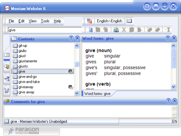This screenshot has height=136, width=181.
Task: Open the File menu
Action: pyautogui.click(x=11, y=21)
